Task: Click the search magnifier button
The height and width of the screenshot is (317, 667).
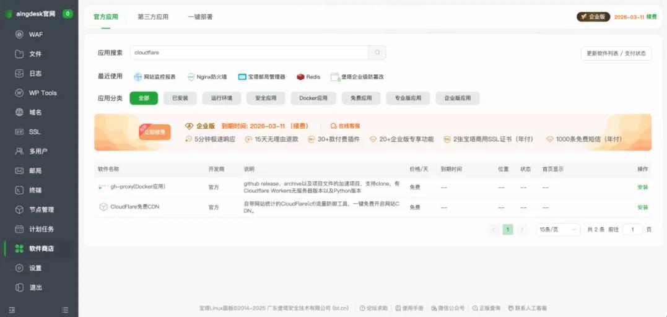Action: point(377,53)
